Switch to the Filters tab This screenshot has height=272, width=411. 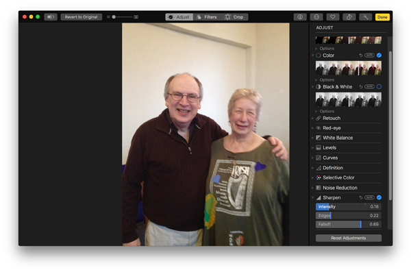point(208,17)
